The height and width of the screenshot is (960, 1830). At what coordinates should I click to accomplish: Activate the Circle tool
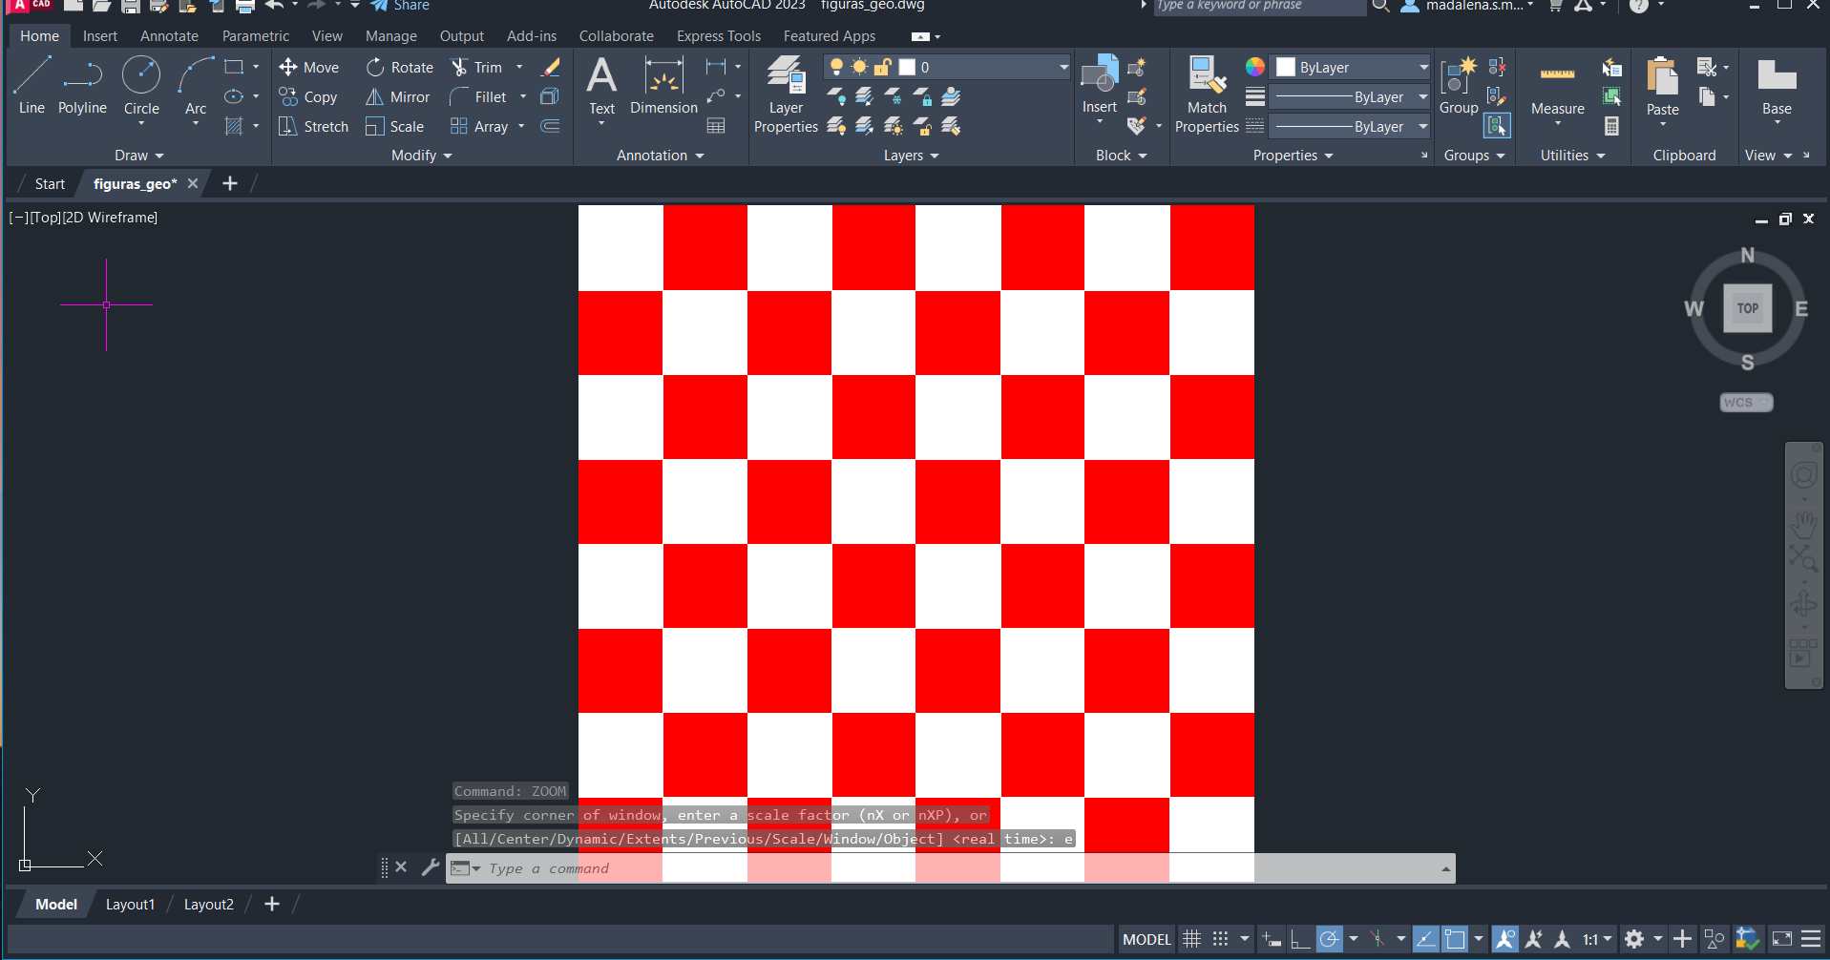pos(141,85)
